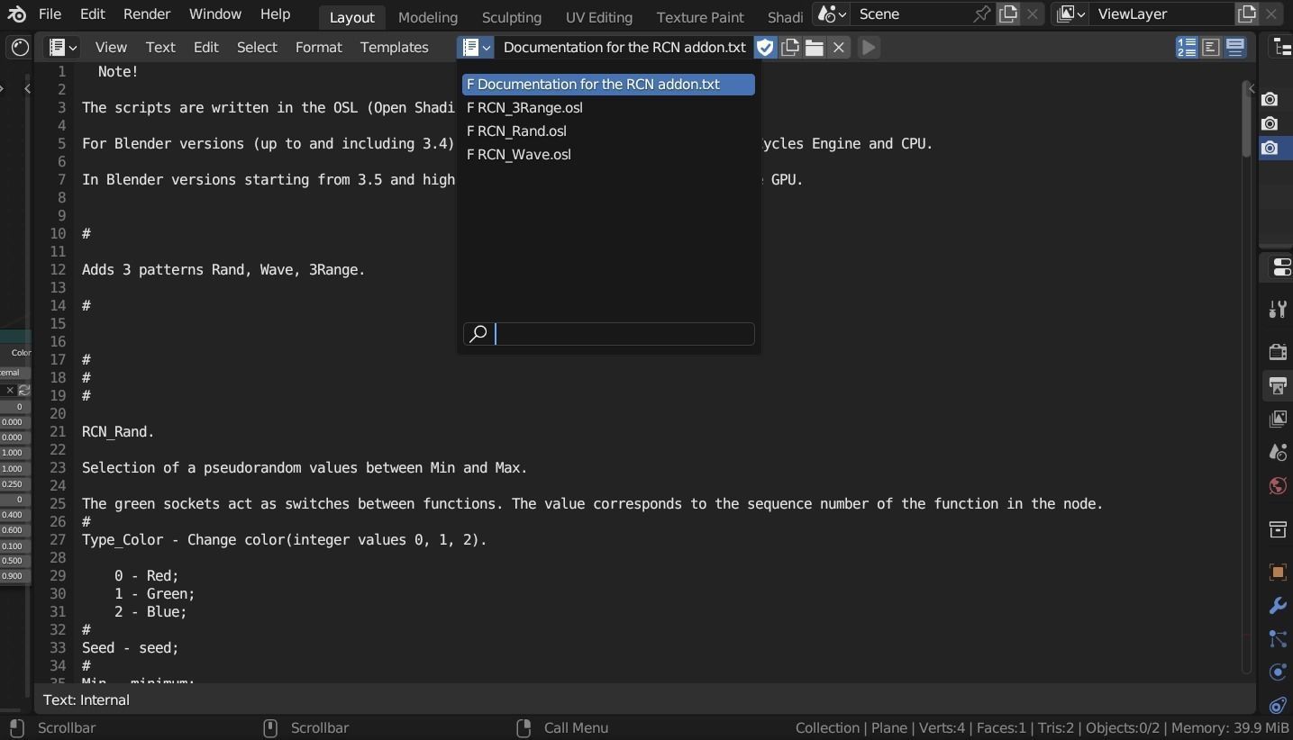Switch to the Modeling workspace tab
The width and height of the screenshot is (1293, 740).
428,17
